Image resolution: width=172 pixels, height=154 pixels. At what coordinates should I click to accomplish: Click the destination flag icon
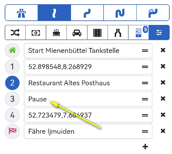coord(12,131)
